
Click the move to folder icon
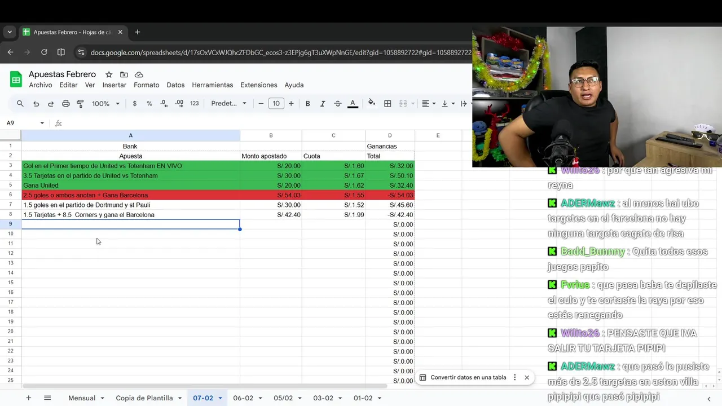[124, 74]
